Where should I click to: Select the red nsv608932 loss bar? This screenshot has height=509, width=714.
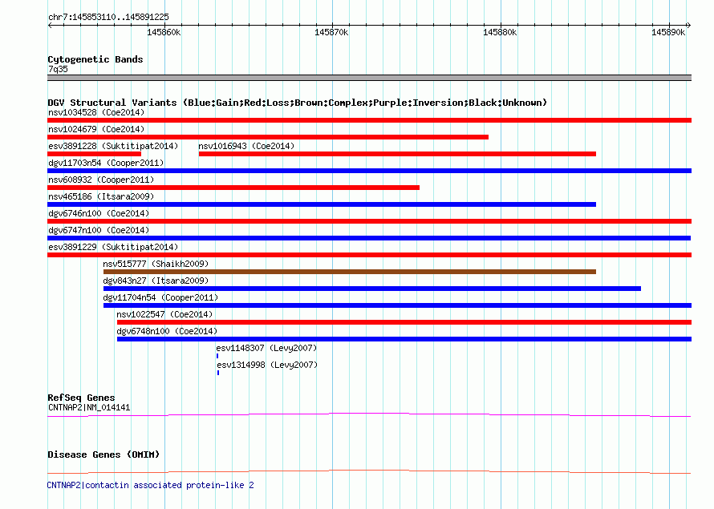[233, 188]
